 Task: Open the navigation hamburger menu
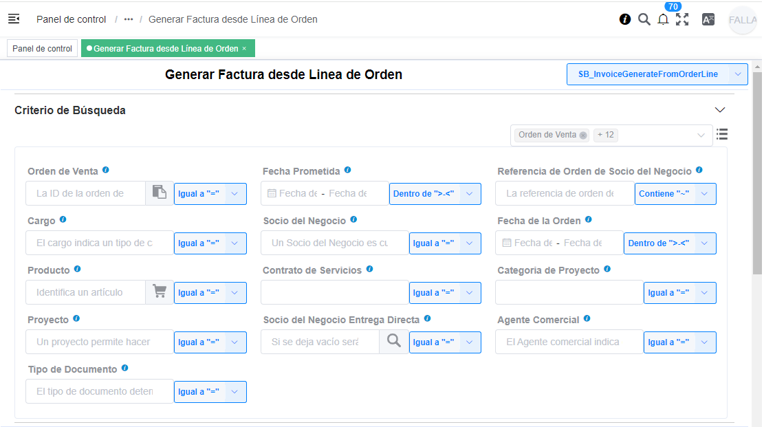[x=14, y=19]
